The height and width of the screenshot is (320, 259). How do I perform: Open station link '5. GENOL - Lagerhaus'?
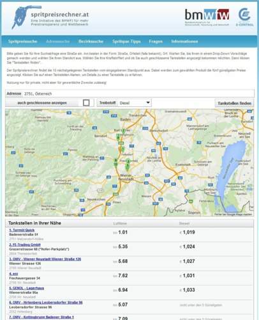[26, 288]
